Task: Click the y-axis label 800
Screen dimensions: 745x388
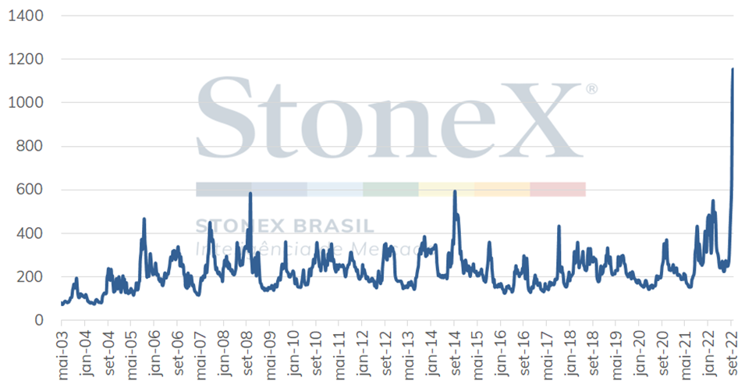Action: [x=30, y=146]
